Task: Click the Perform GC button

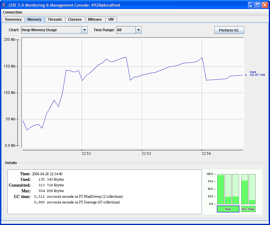Action: pyautogui.click(x=229, y=30)
